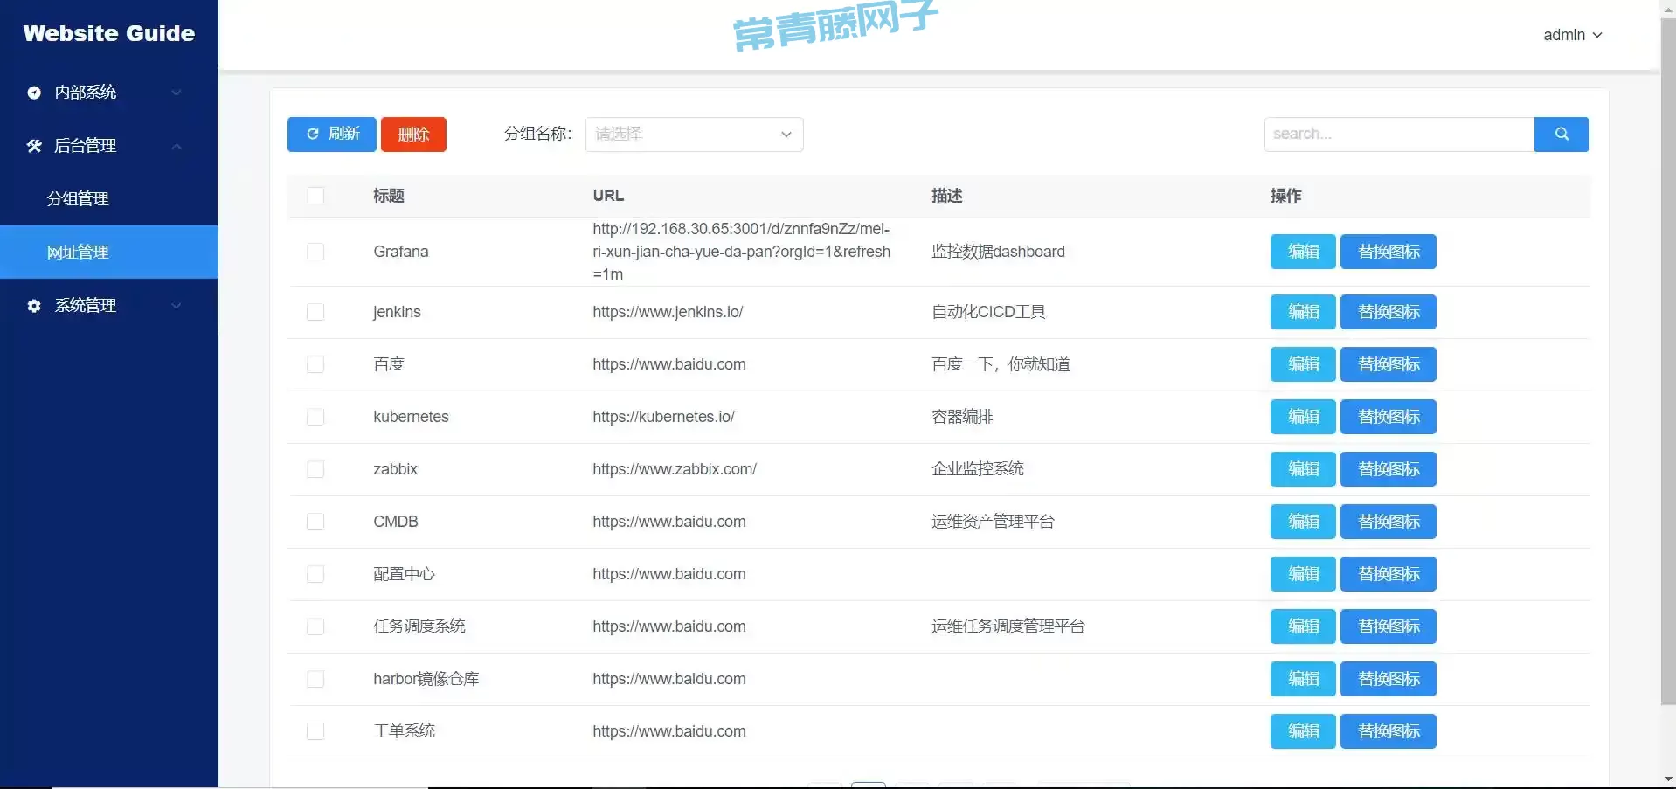Click the magnifier search icon button
This screenshot has height=789, width=1676.
[1561, 135]
